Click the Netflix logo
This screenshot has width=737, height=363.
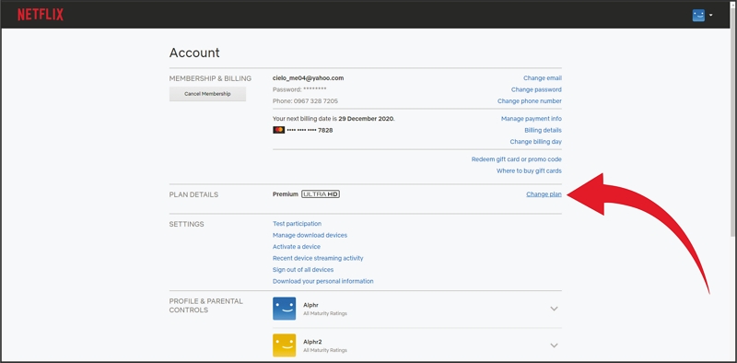click(41, 15)
